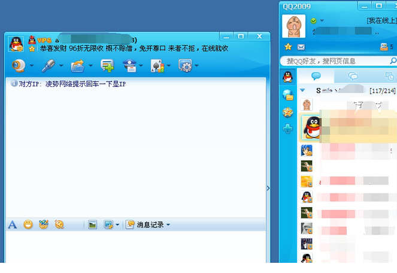Click the screen capture icon
Image resolution: width=397 pixels, height=273 pixels.
pyautogui.click(x=108, y=225)
